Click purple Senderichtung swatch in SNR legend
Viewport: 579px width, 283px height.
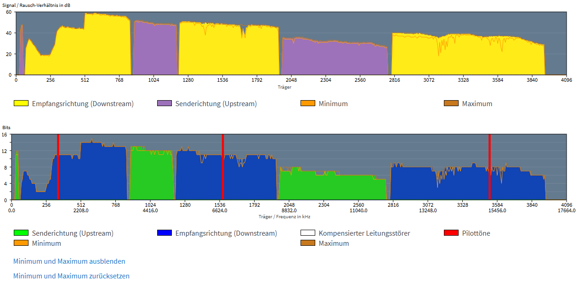165,103
